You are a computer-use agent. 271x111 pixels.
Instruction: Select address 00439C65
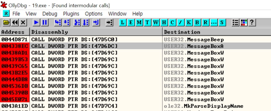[x=15, y=66]
